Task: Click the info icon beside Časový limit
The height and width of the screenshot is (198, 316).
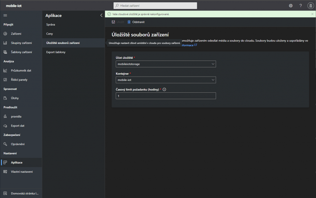Action: [164, 90]
